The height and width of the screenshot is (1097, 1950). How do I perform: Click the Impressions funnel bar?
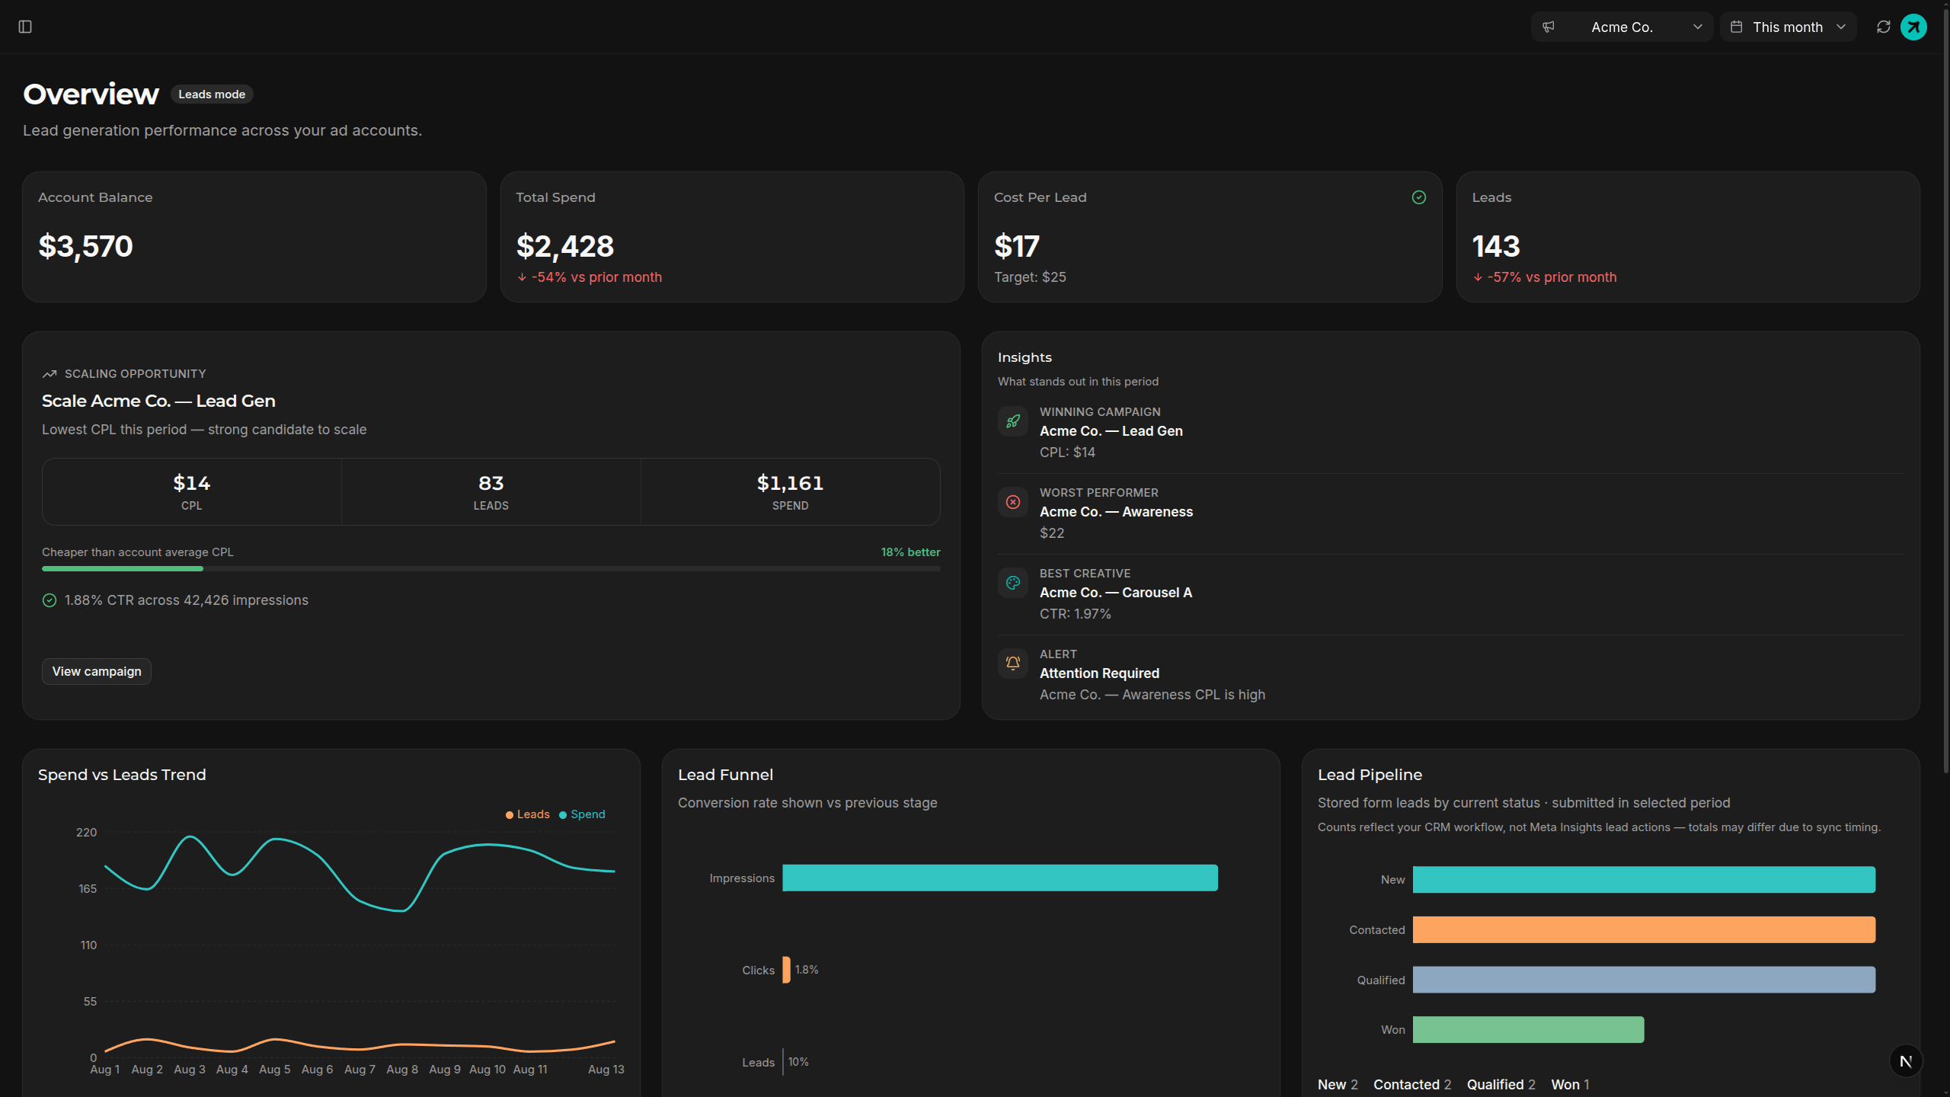[x=1000, y=878]
